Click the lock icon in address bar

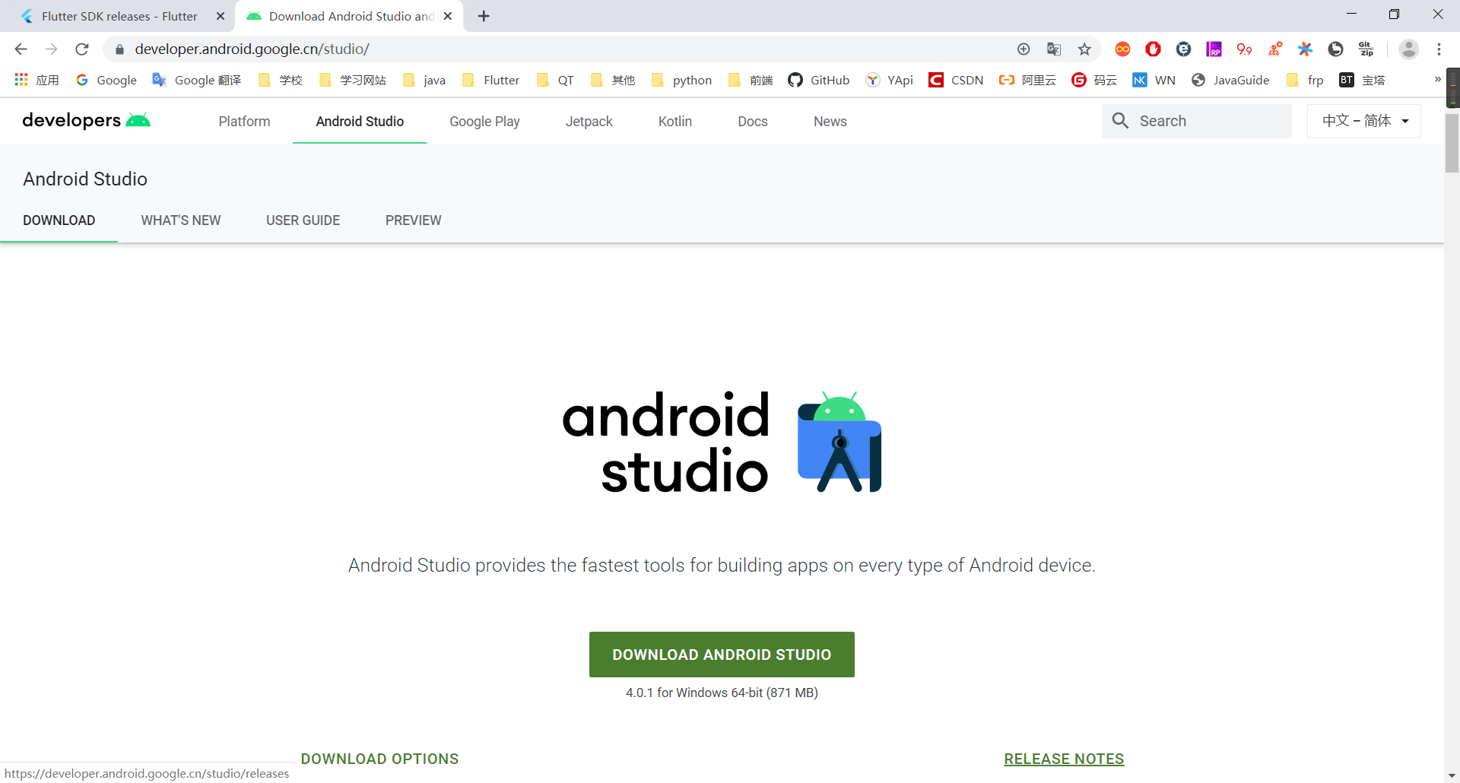(119, 49)
